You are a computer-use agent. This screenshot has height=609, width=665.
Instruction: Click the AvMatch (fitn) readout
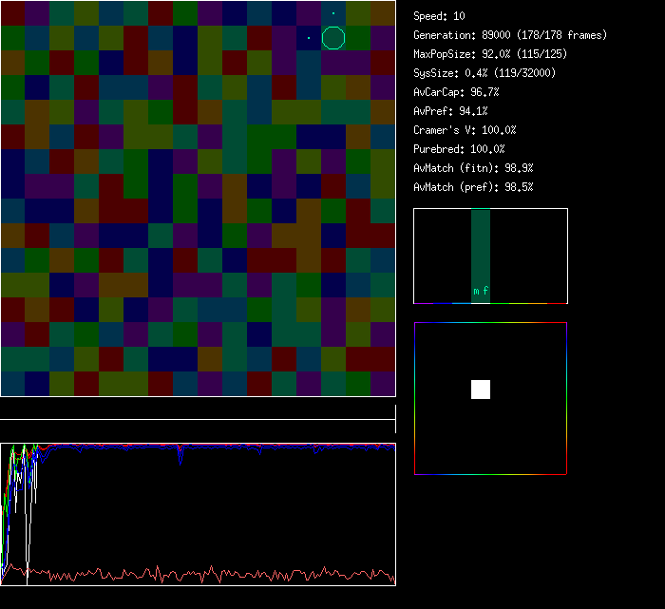coord(474,168)
